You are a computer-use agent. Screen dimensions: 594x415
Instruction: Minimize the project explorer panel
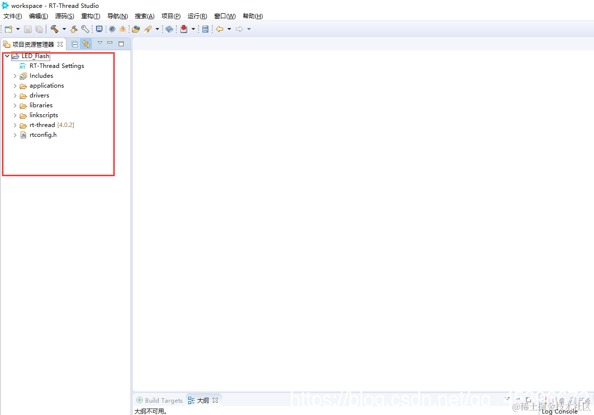(110, 43)
